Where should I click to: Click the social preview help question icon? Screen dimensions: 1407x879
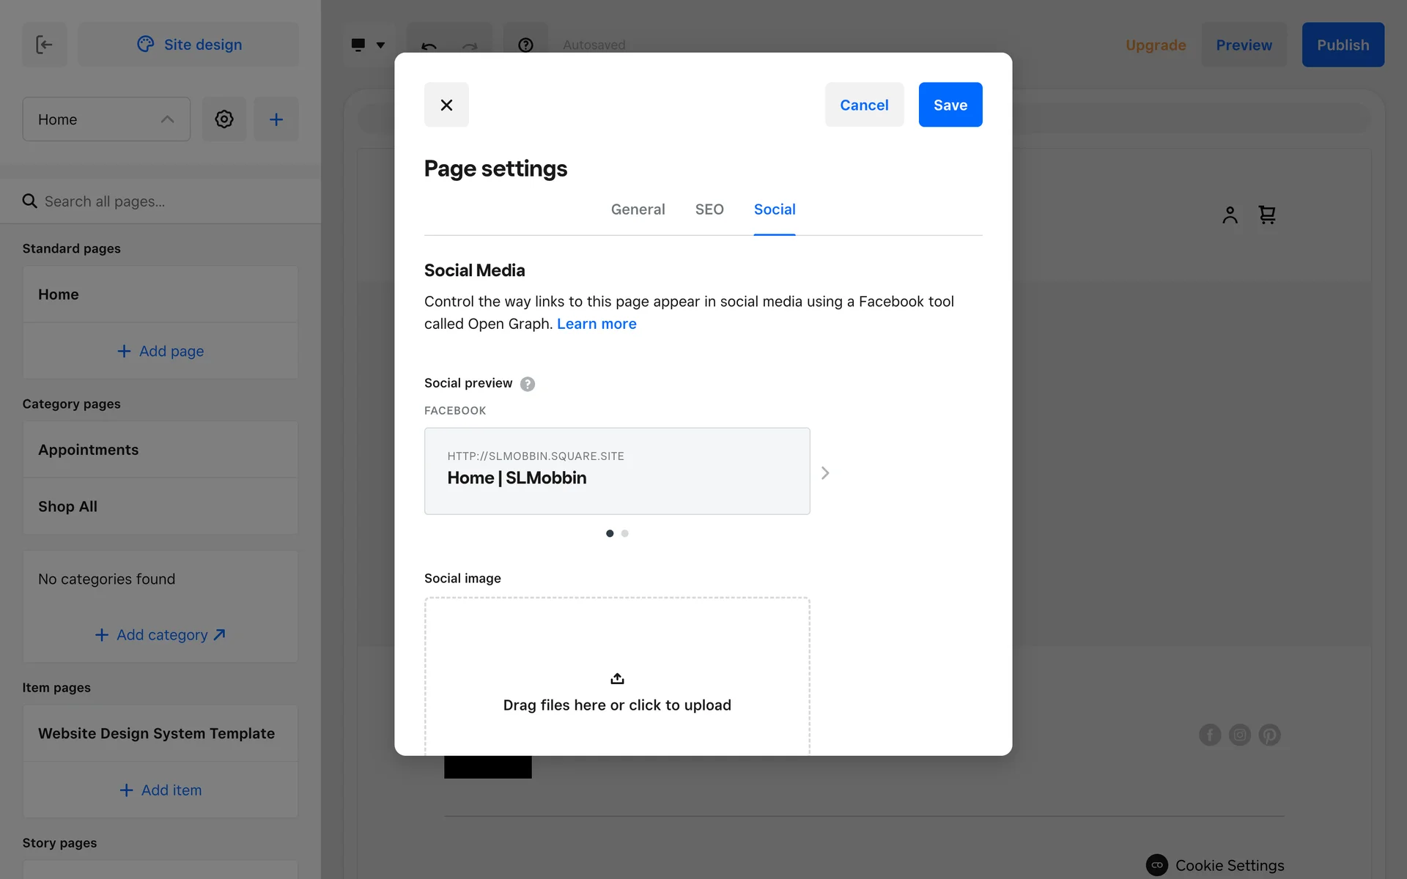[x=528, y=384]
